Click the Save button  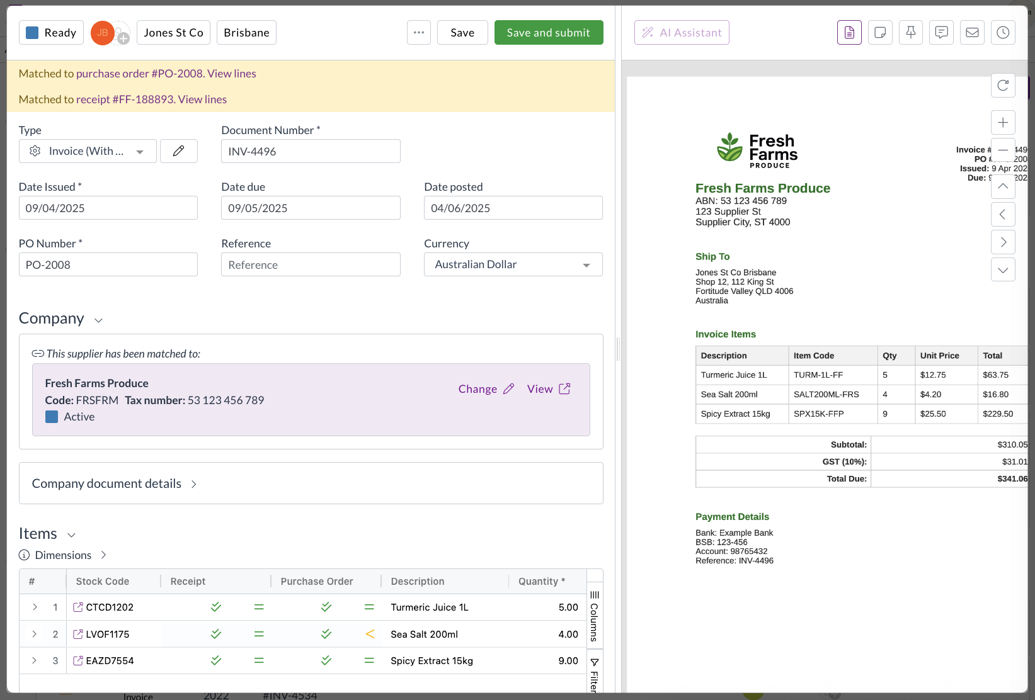coord(462,33)
